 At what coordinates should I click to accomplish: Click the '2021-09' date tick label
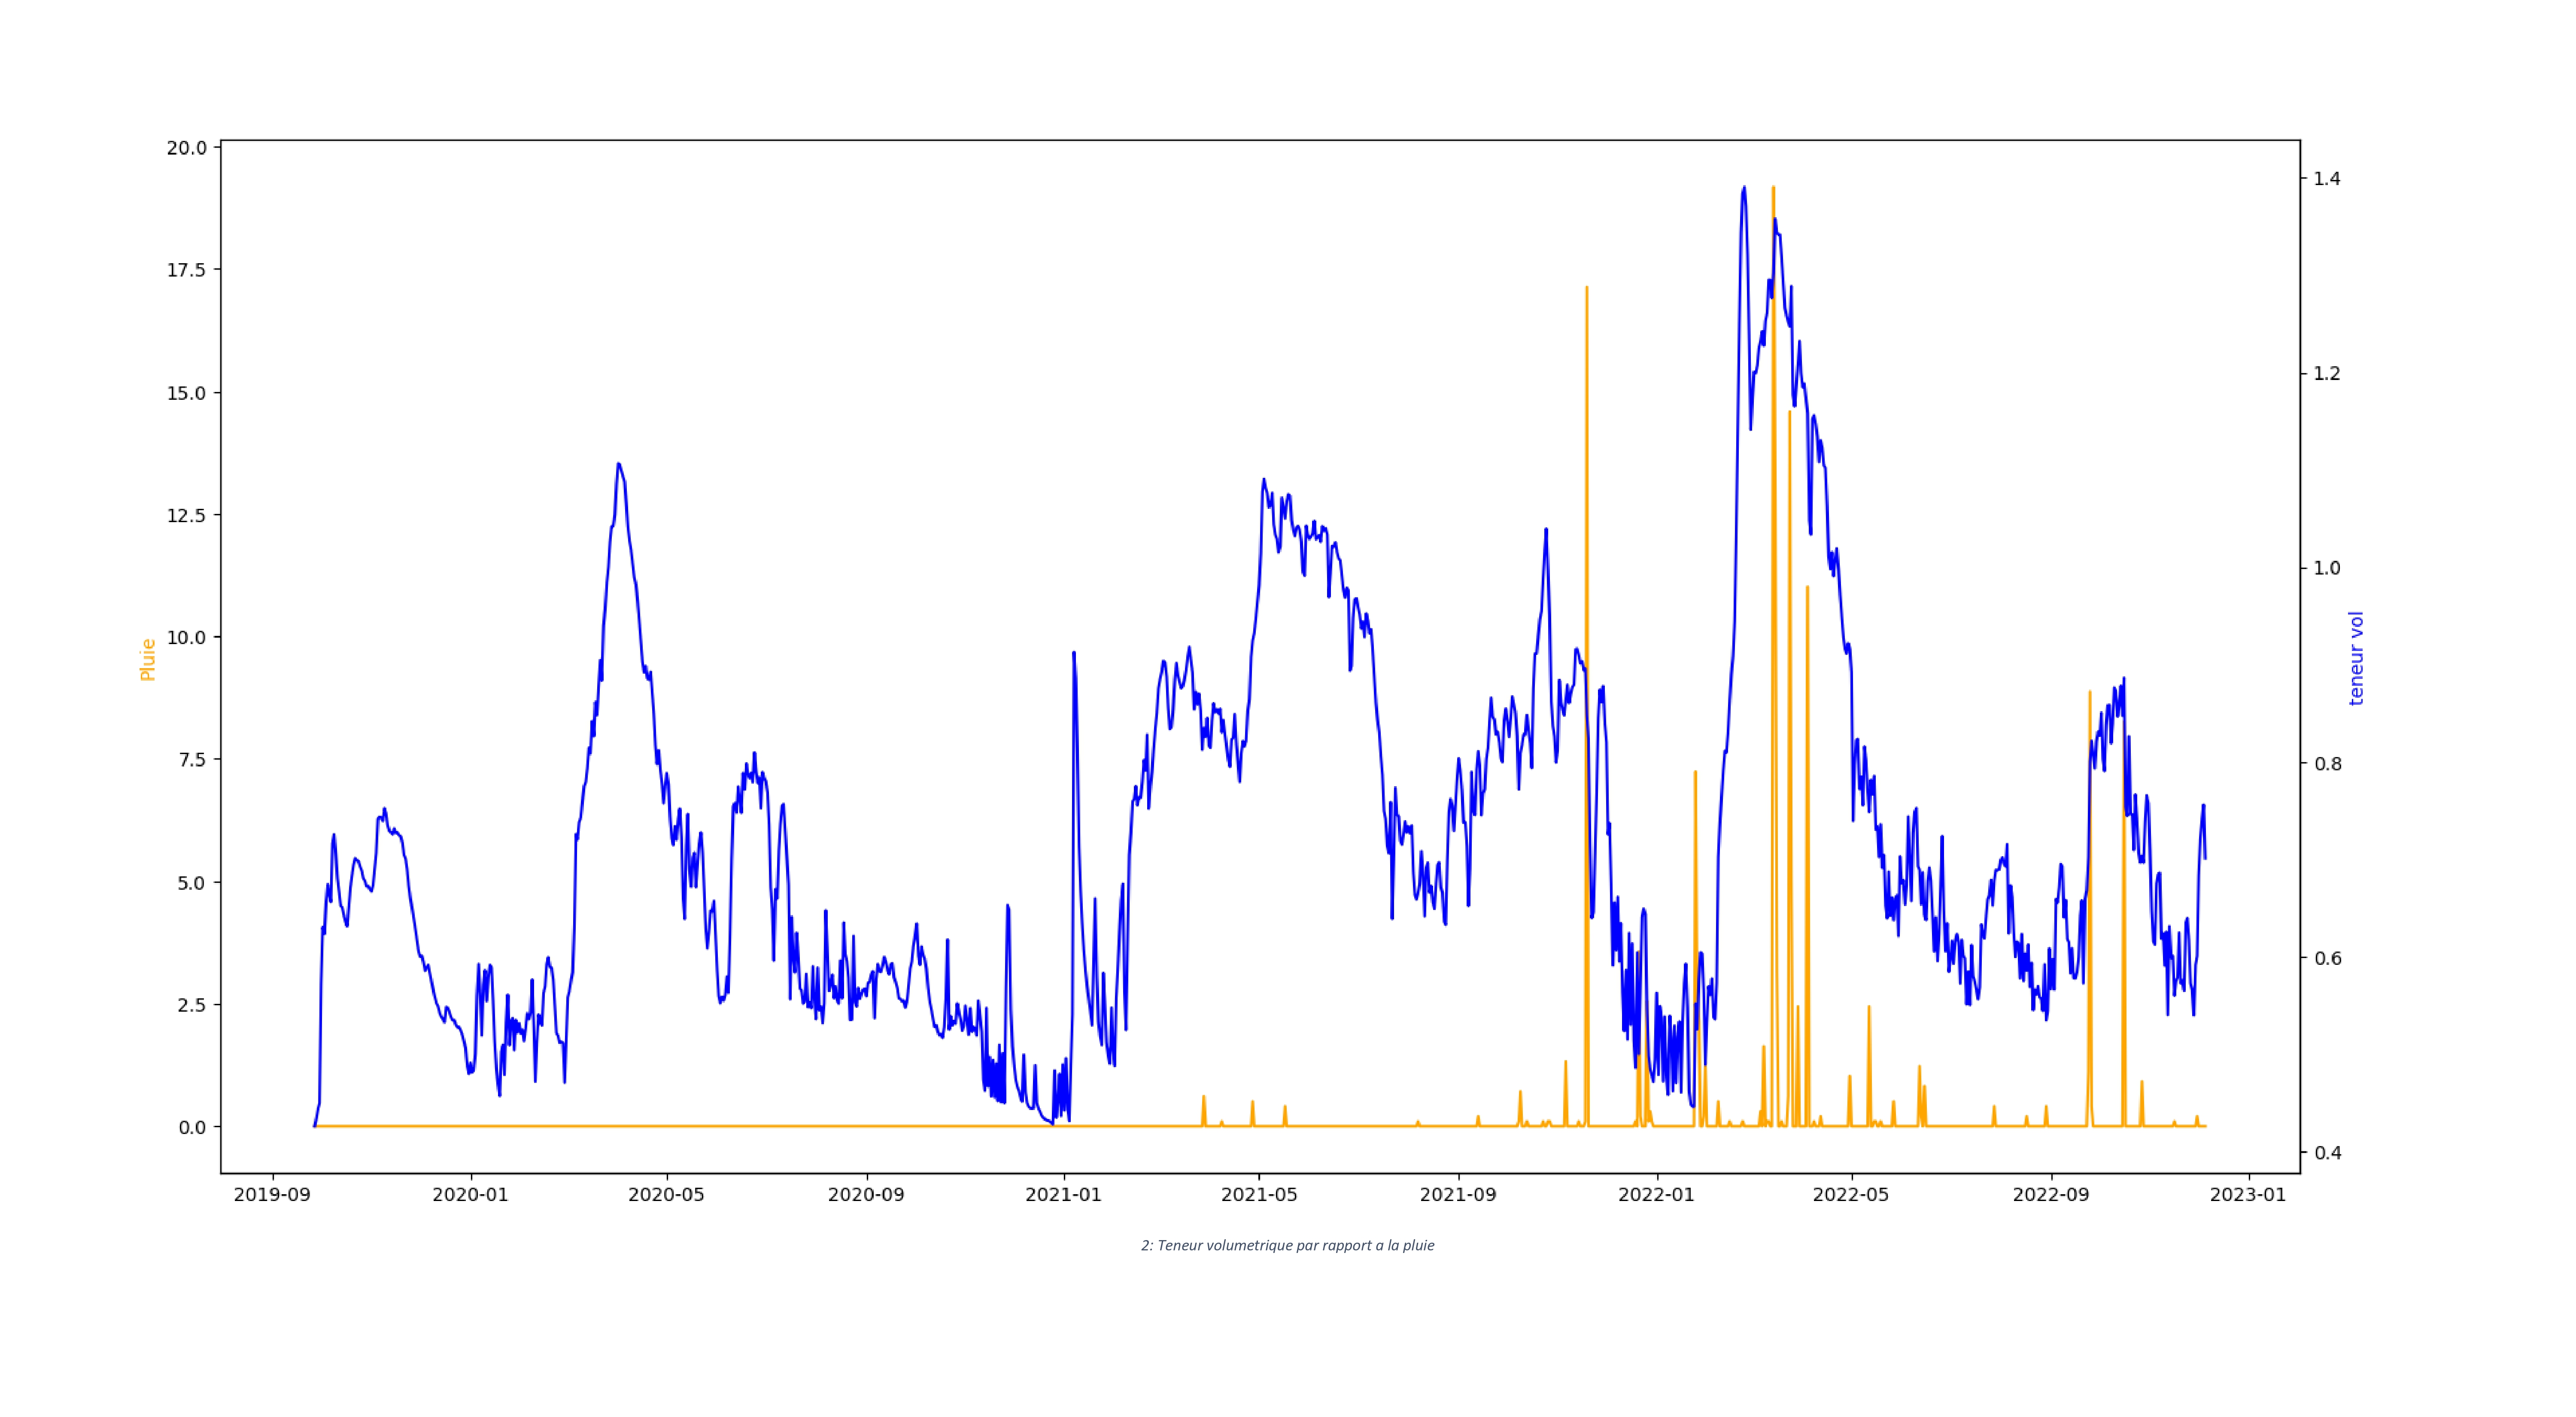pyautogui.click(x=1458, y=1195)
